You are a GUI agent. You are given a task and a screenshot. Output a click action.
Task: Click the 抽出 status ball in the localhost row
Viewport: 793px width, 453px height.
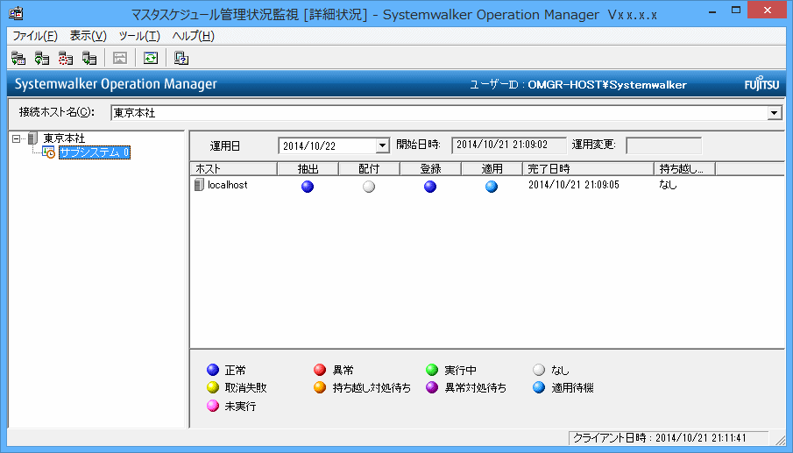pyautogui.click(x=308, y=187)
